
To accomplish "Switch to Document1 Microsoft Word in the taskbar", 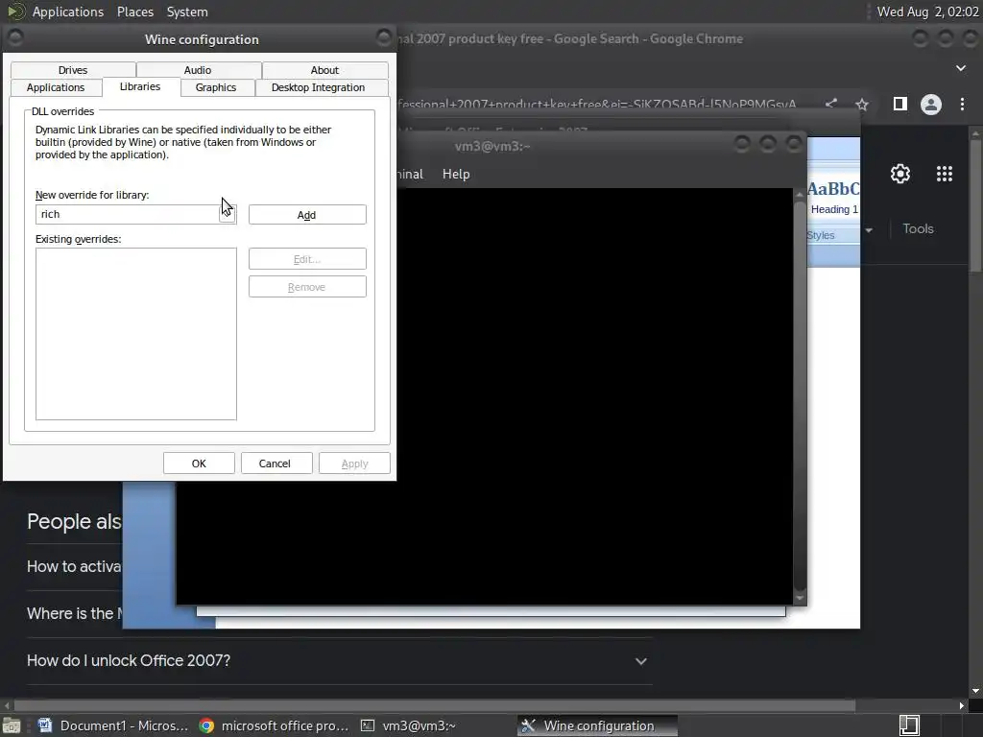I will pos(113,725).
